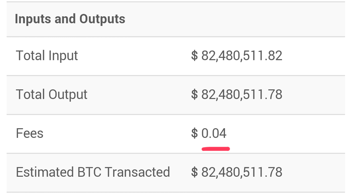Select the "Total Input" row label
This screenshot has height=194, width=354.
pos(47,56)
